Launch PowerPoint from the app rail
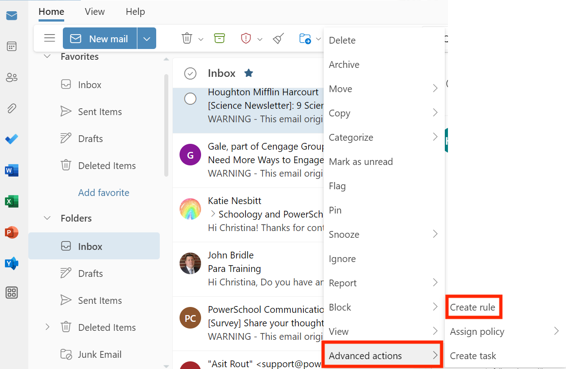Image resolution: width=566 pixels, height=369 pixels. tap(12, 232)
